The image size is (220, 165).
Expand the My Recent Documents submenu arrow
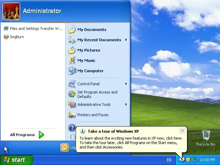(126, 40)
